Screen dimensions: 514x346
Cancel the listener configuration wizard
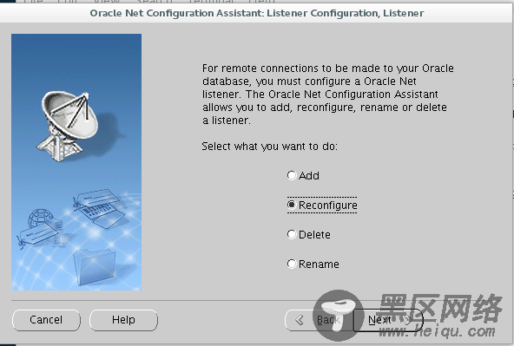(x=46, y=320)
